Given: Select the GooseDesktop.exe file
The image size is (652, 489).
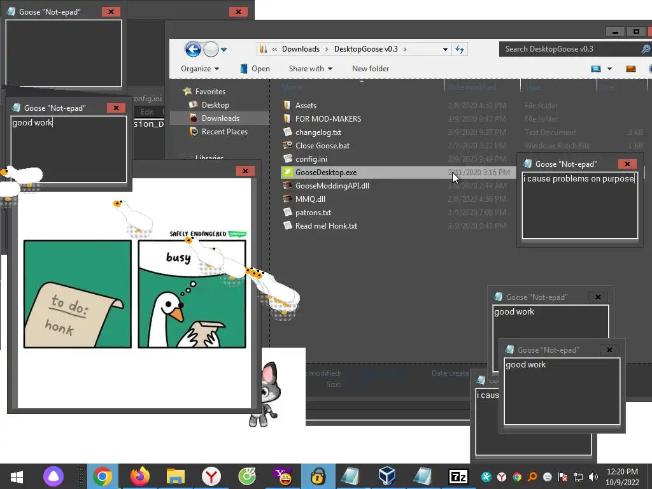Looking at the screenshot, I should 326,172.
